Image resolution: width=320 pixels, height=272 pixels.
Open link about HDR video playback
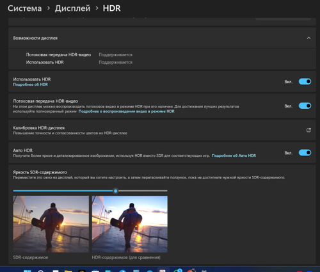point(127,111)
